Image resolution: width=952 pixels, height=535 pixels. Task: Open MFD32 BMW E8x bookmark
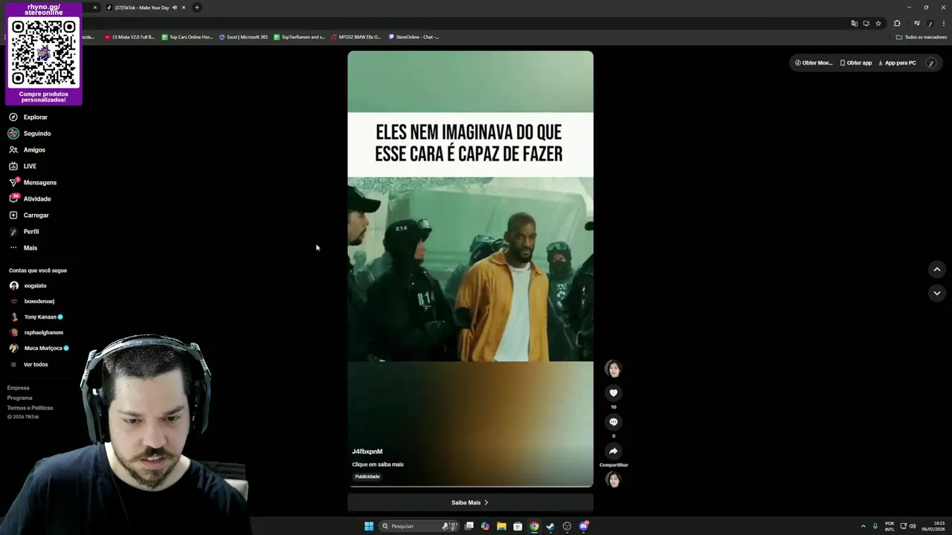(356, 37)
